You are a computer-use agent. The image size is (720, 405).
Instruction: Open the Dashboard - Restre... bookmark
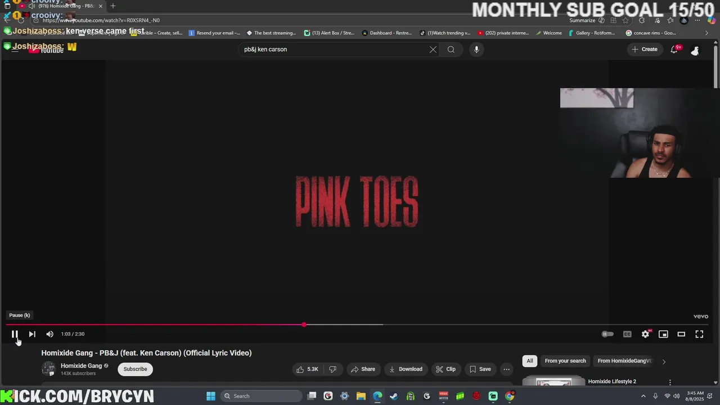(387, 33)
